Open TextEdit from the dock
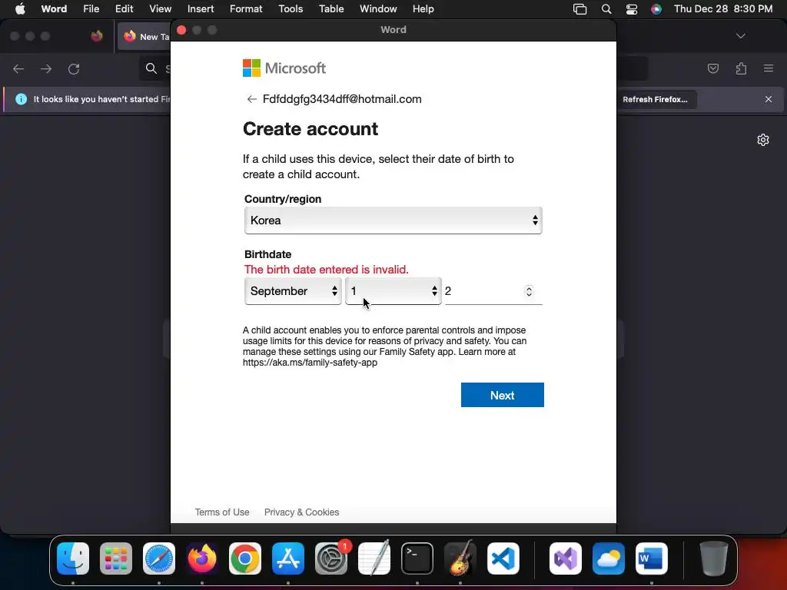Screen dimensions: 787x590 click(374, 559)
